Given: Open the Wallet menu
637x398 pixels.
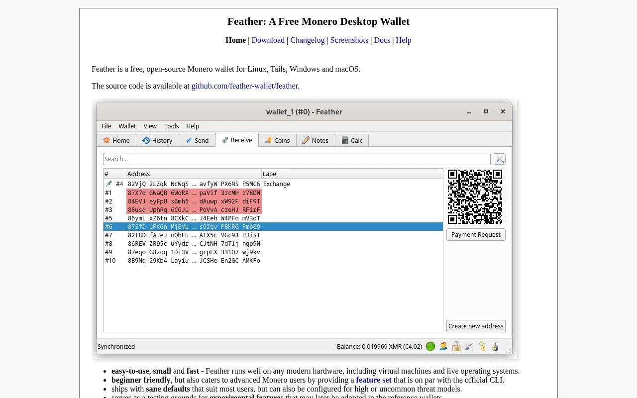Looking at the screenshot, I should [x=127, y=126].
